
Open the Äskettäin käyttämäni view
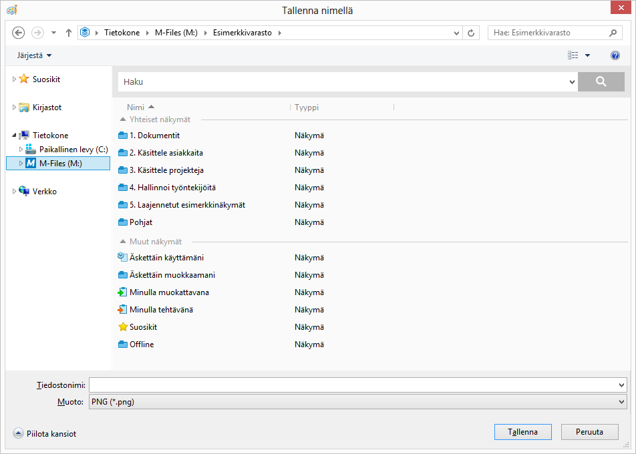(x=166, y=258)
